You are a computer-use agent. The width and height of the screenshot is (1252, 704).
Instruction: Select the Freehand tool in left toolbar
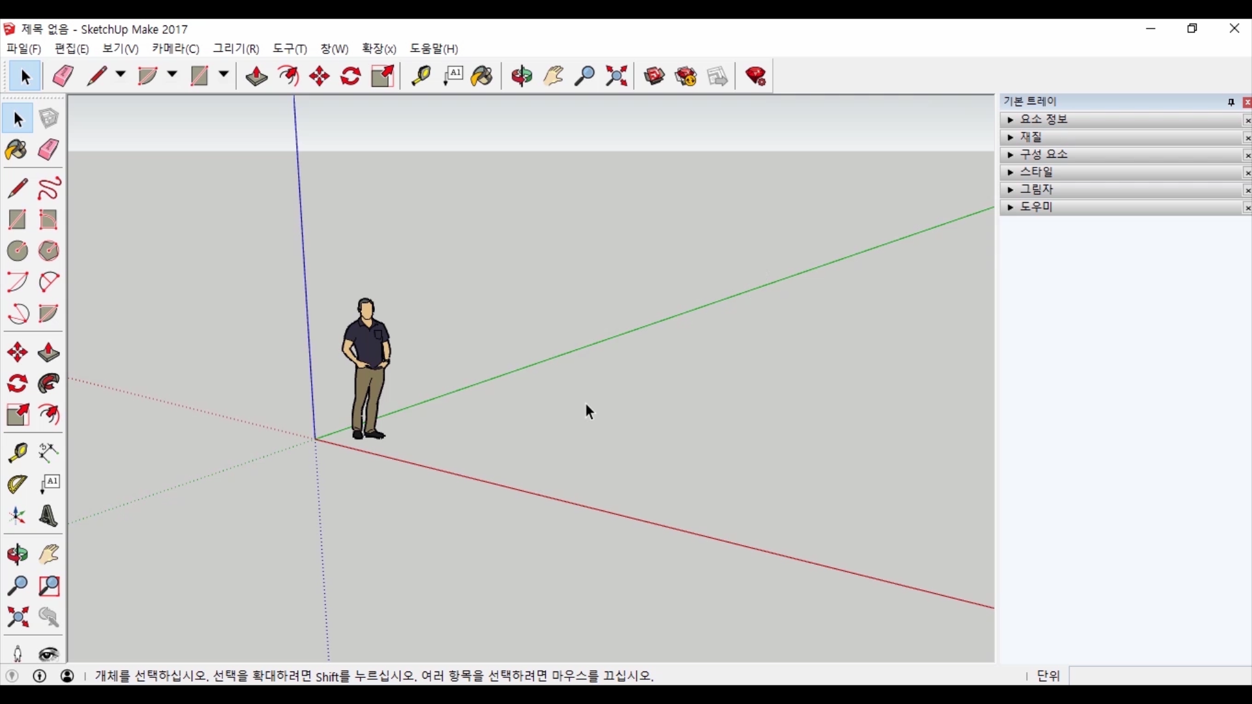click(x=49, y=188)
